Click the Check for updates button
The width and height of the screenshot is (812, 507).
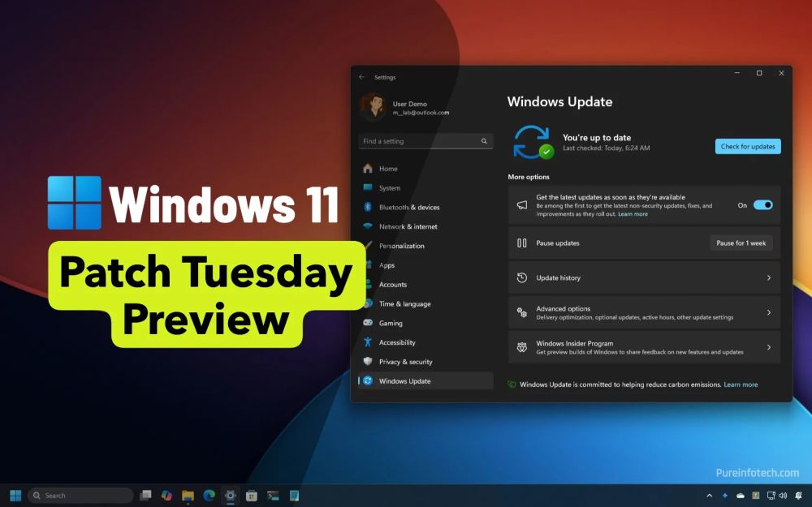coord(748,146)
